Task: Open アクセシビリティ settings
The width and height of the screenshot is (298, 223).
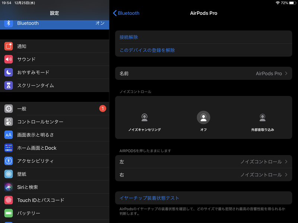Action: (54, 161)
